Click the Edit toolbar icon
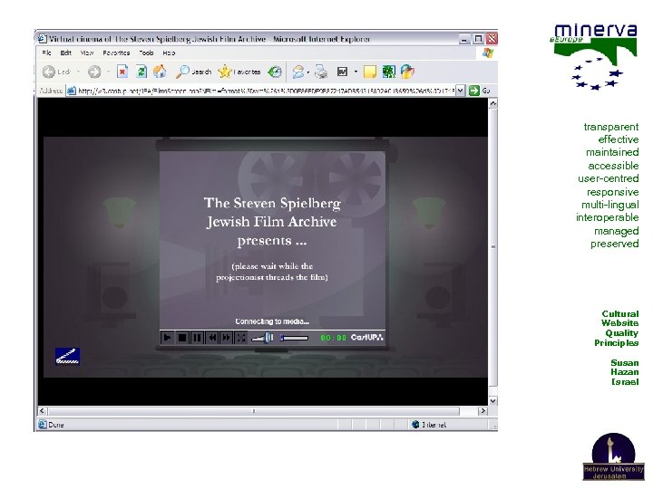Image resolution: width=653 pixels, height=489 pixels. click(342, 72)
